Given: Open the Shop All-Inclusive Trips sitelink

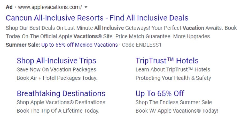Looking at the screenshot, I should pyautogui.click(x=56, y=61).
